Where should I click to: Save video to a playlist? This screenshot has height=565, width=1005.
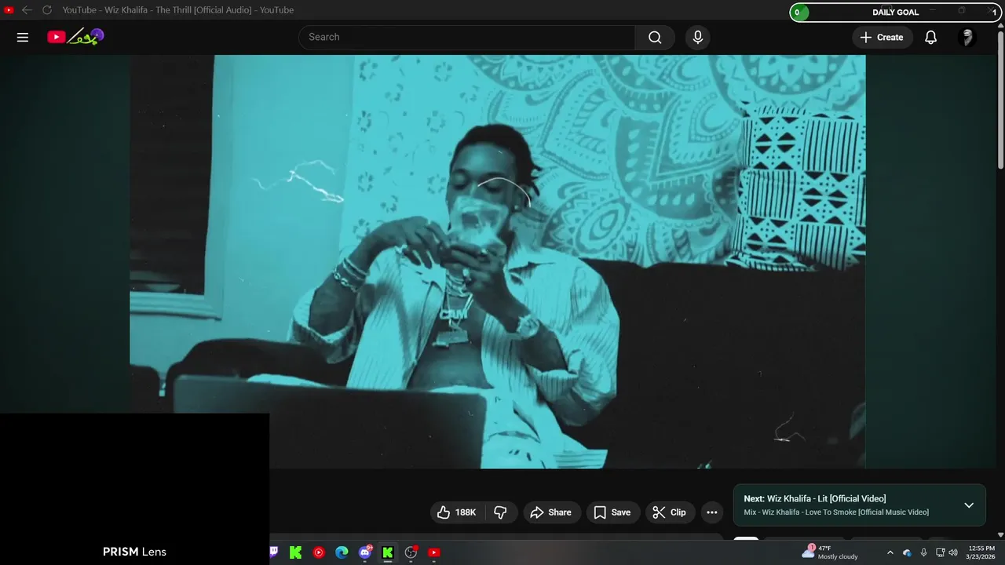(x=612, y=512)
